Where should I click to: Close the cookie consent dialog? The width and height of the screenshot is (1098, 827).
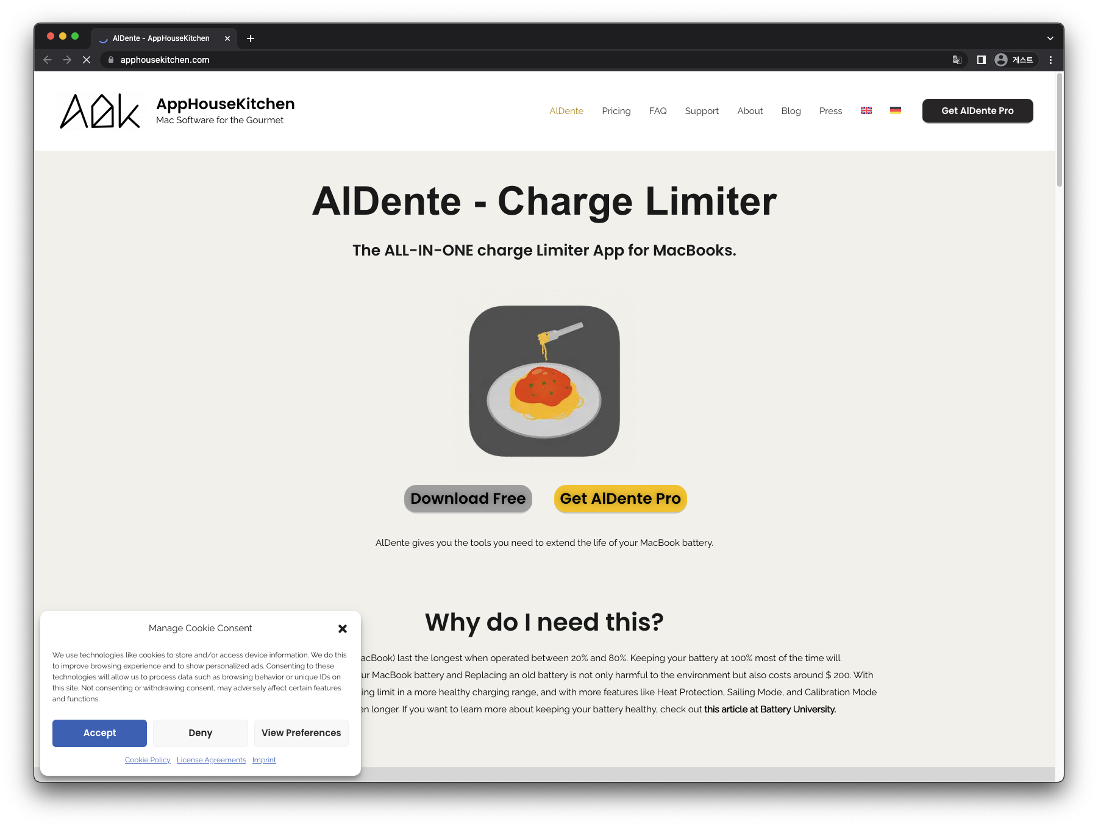point(343,628)
